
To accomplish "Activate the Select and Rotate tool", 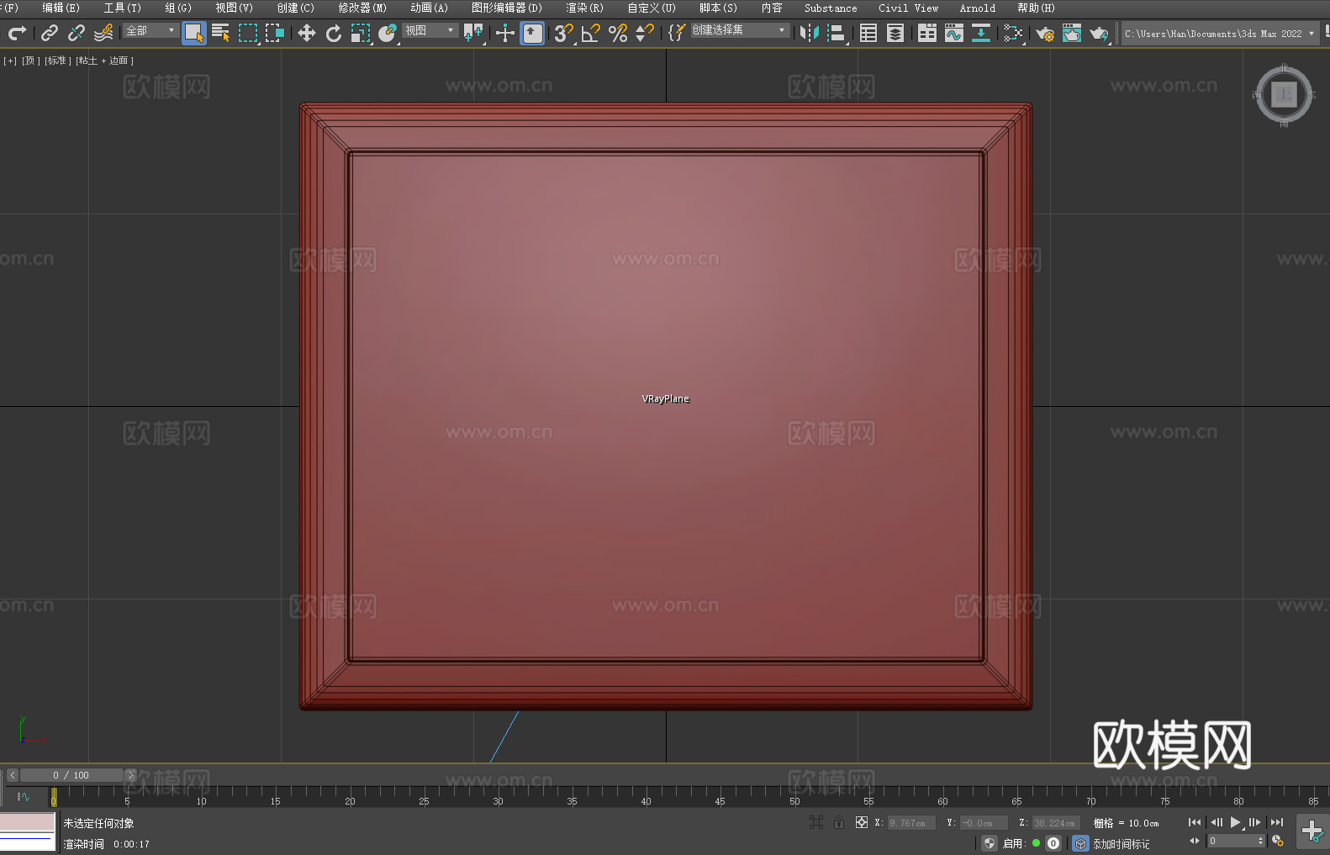I will 334,33.
